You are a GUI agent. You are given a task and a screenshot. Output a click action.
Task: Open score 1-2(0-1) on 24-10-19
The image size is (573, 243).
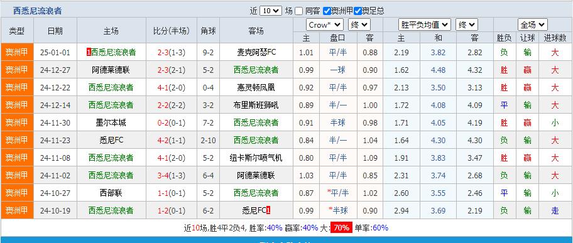172,210
